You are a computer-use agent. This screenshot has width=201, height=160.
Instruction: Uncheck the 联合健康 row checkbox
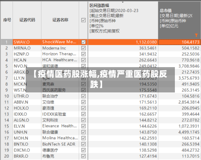(84, 132)
